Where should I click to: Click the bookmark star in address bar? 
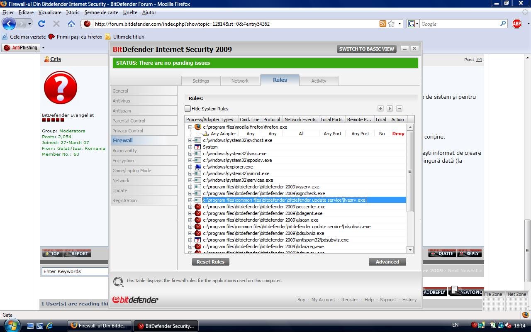pos(391,24)
